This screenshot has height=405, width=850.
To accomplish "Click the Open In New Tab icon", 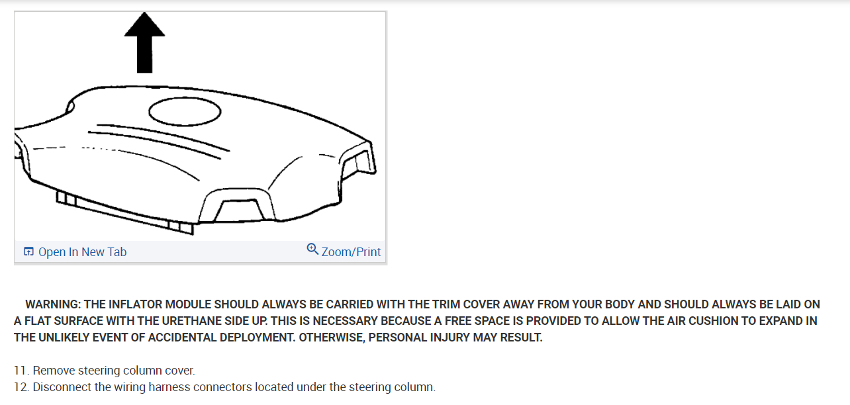I will point(28,251).
